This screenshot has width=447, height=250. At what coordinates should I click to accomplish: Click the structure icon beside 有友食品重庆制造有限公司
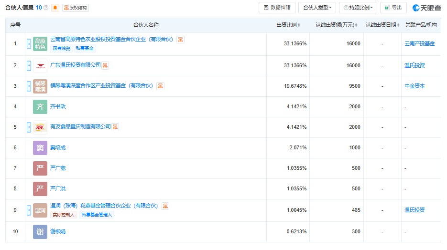tap(115, 127)
